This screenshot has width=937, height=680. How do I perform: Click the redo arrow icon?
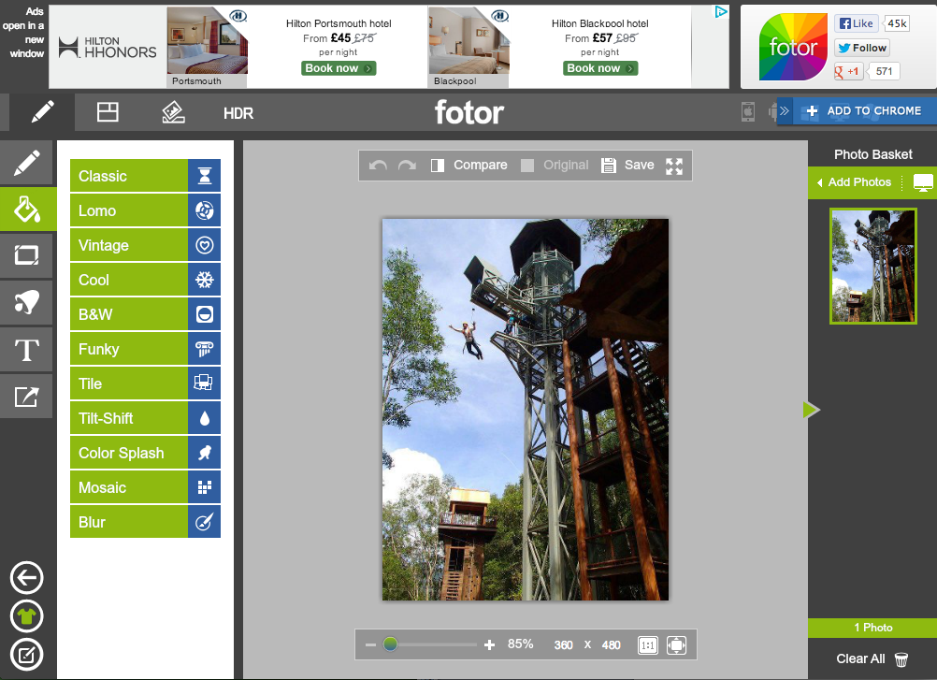click(x=407, y=166)
